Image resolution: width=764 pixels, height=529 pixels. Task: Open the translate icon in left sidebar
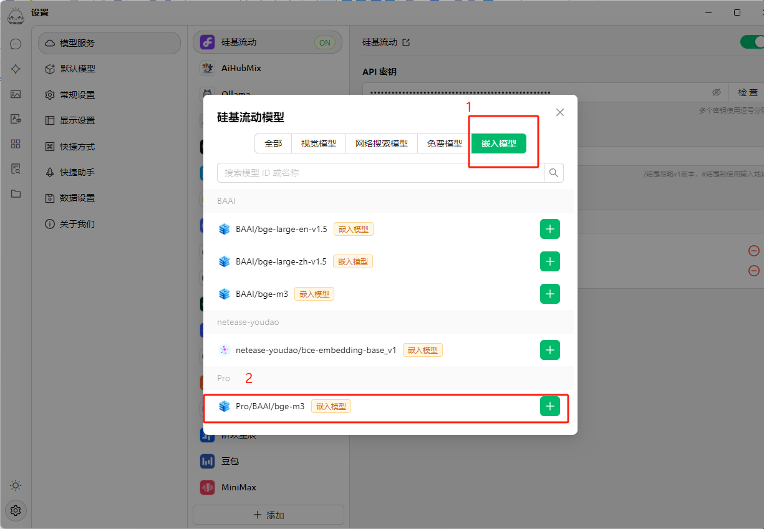(16, 119)
